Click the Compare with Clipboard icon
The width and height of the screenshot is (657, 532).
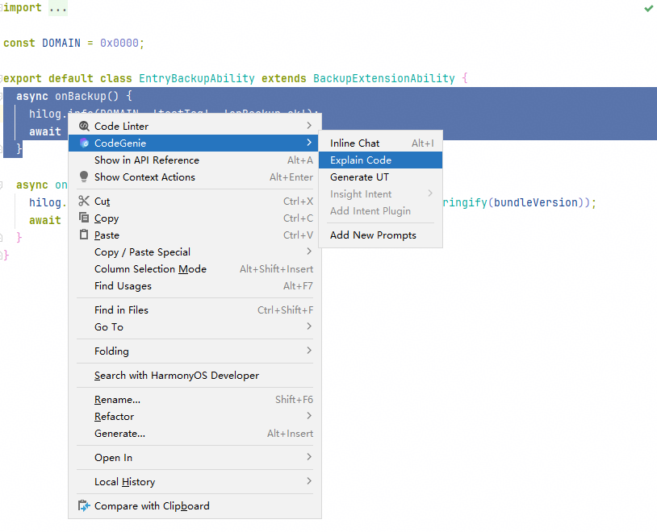[x=84, y=506]
